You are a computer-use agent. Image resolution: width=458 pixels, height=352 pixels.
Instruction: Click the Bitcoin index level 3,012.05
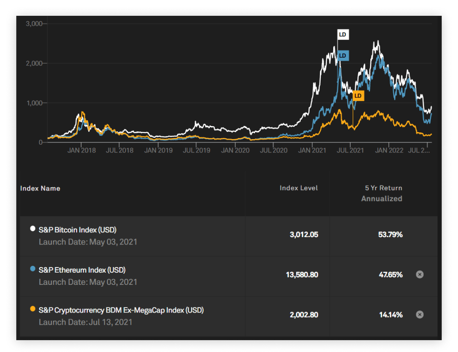coord(304,235)
